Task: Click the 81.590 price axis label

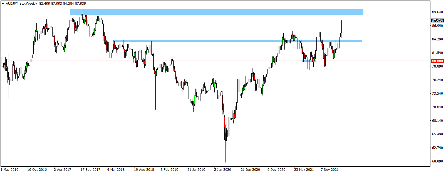Action: click(437, 53)
